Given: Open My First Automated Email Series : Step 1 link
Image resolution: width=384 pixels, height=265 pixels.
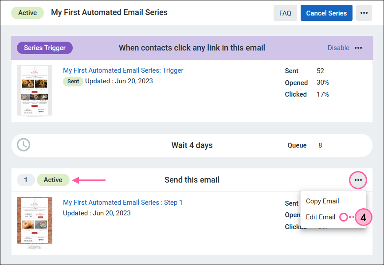Looking at the screenshot, I should [x=123, y=203].
